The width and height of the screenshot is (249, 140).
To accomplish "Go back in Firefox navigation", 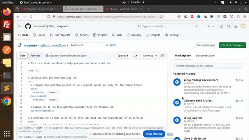I will point(18,17).
